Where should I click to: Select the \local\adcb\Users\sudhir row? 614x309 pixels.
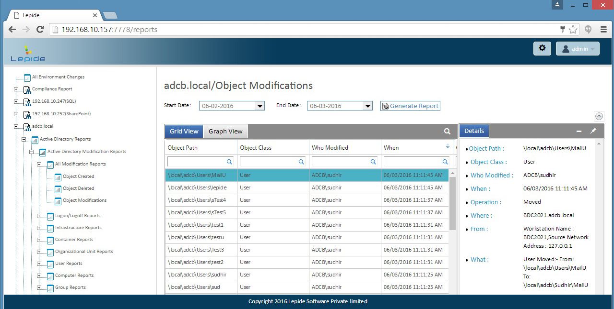point(307,275)
